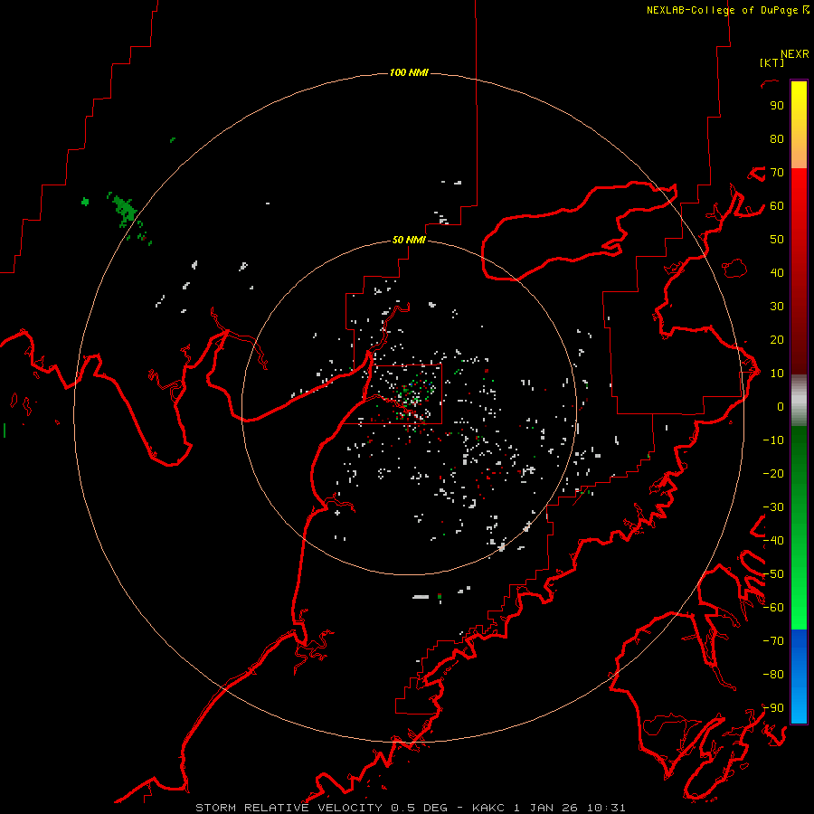Click the 20 knot label on the color scale
This screenshot has height=814, width=814.
777,339
